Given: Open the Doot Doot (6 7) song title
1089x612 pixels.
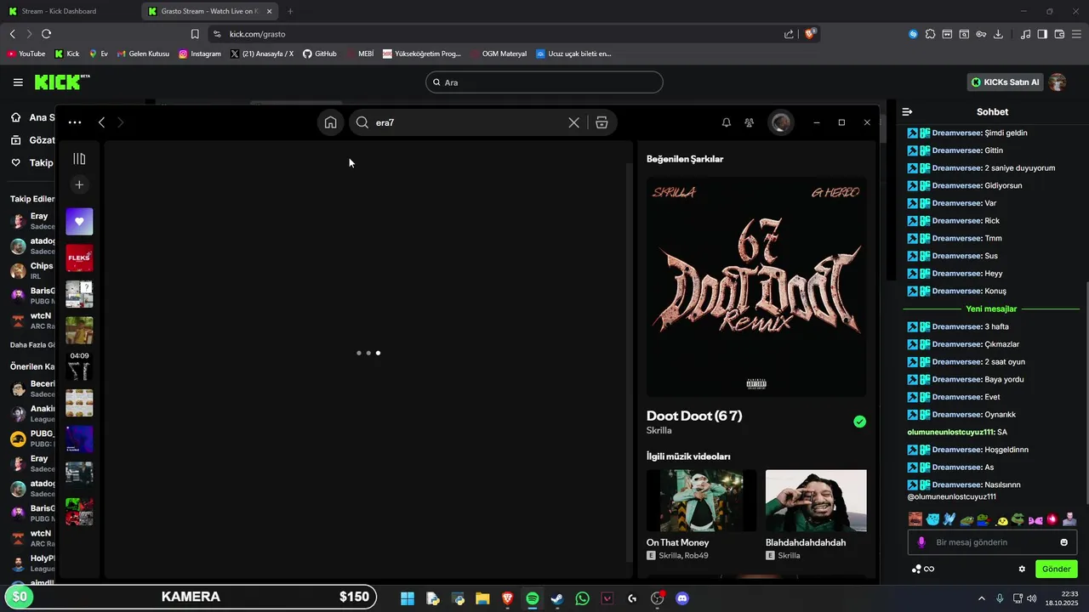Looking at the screenshot, I should [694, 416].
